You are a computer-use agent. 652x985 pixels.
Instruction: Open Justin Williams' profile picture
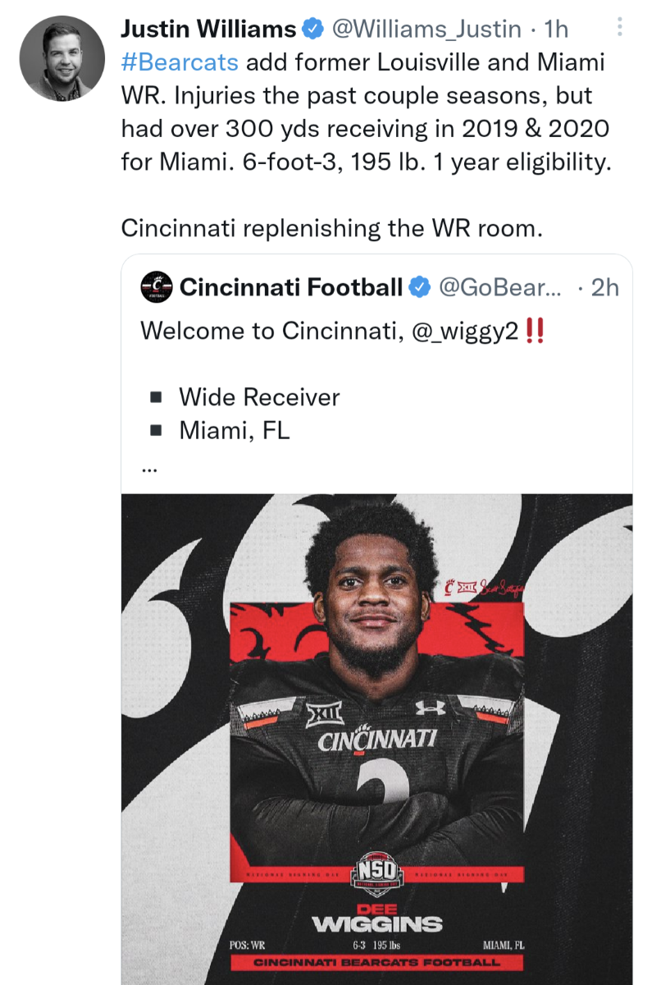pos(62,58)
